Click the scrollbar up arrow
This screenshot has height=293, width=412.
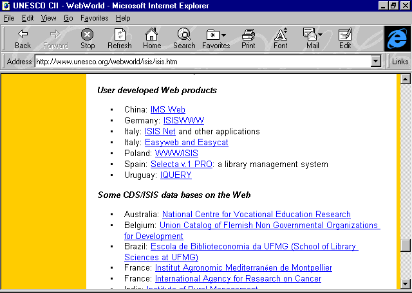406,79
